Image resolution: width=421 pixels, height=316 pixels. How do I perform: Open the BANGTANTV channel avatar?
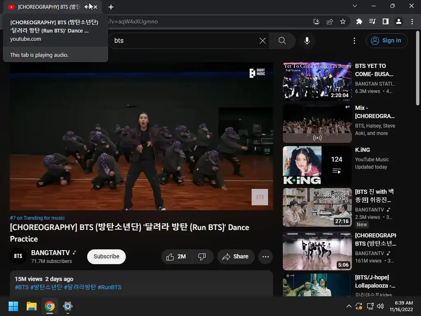pos(18,256)
